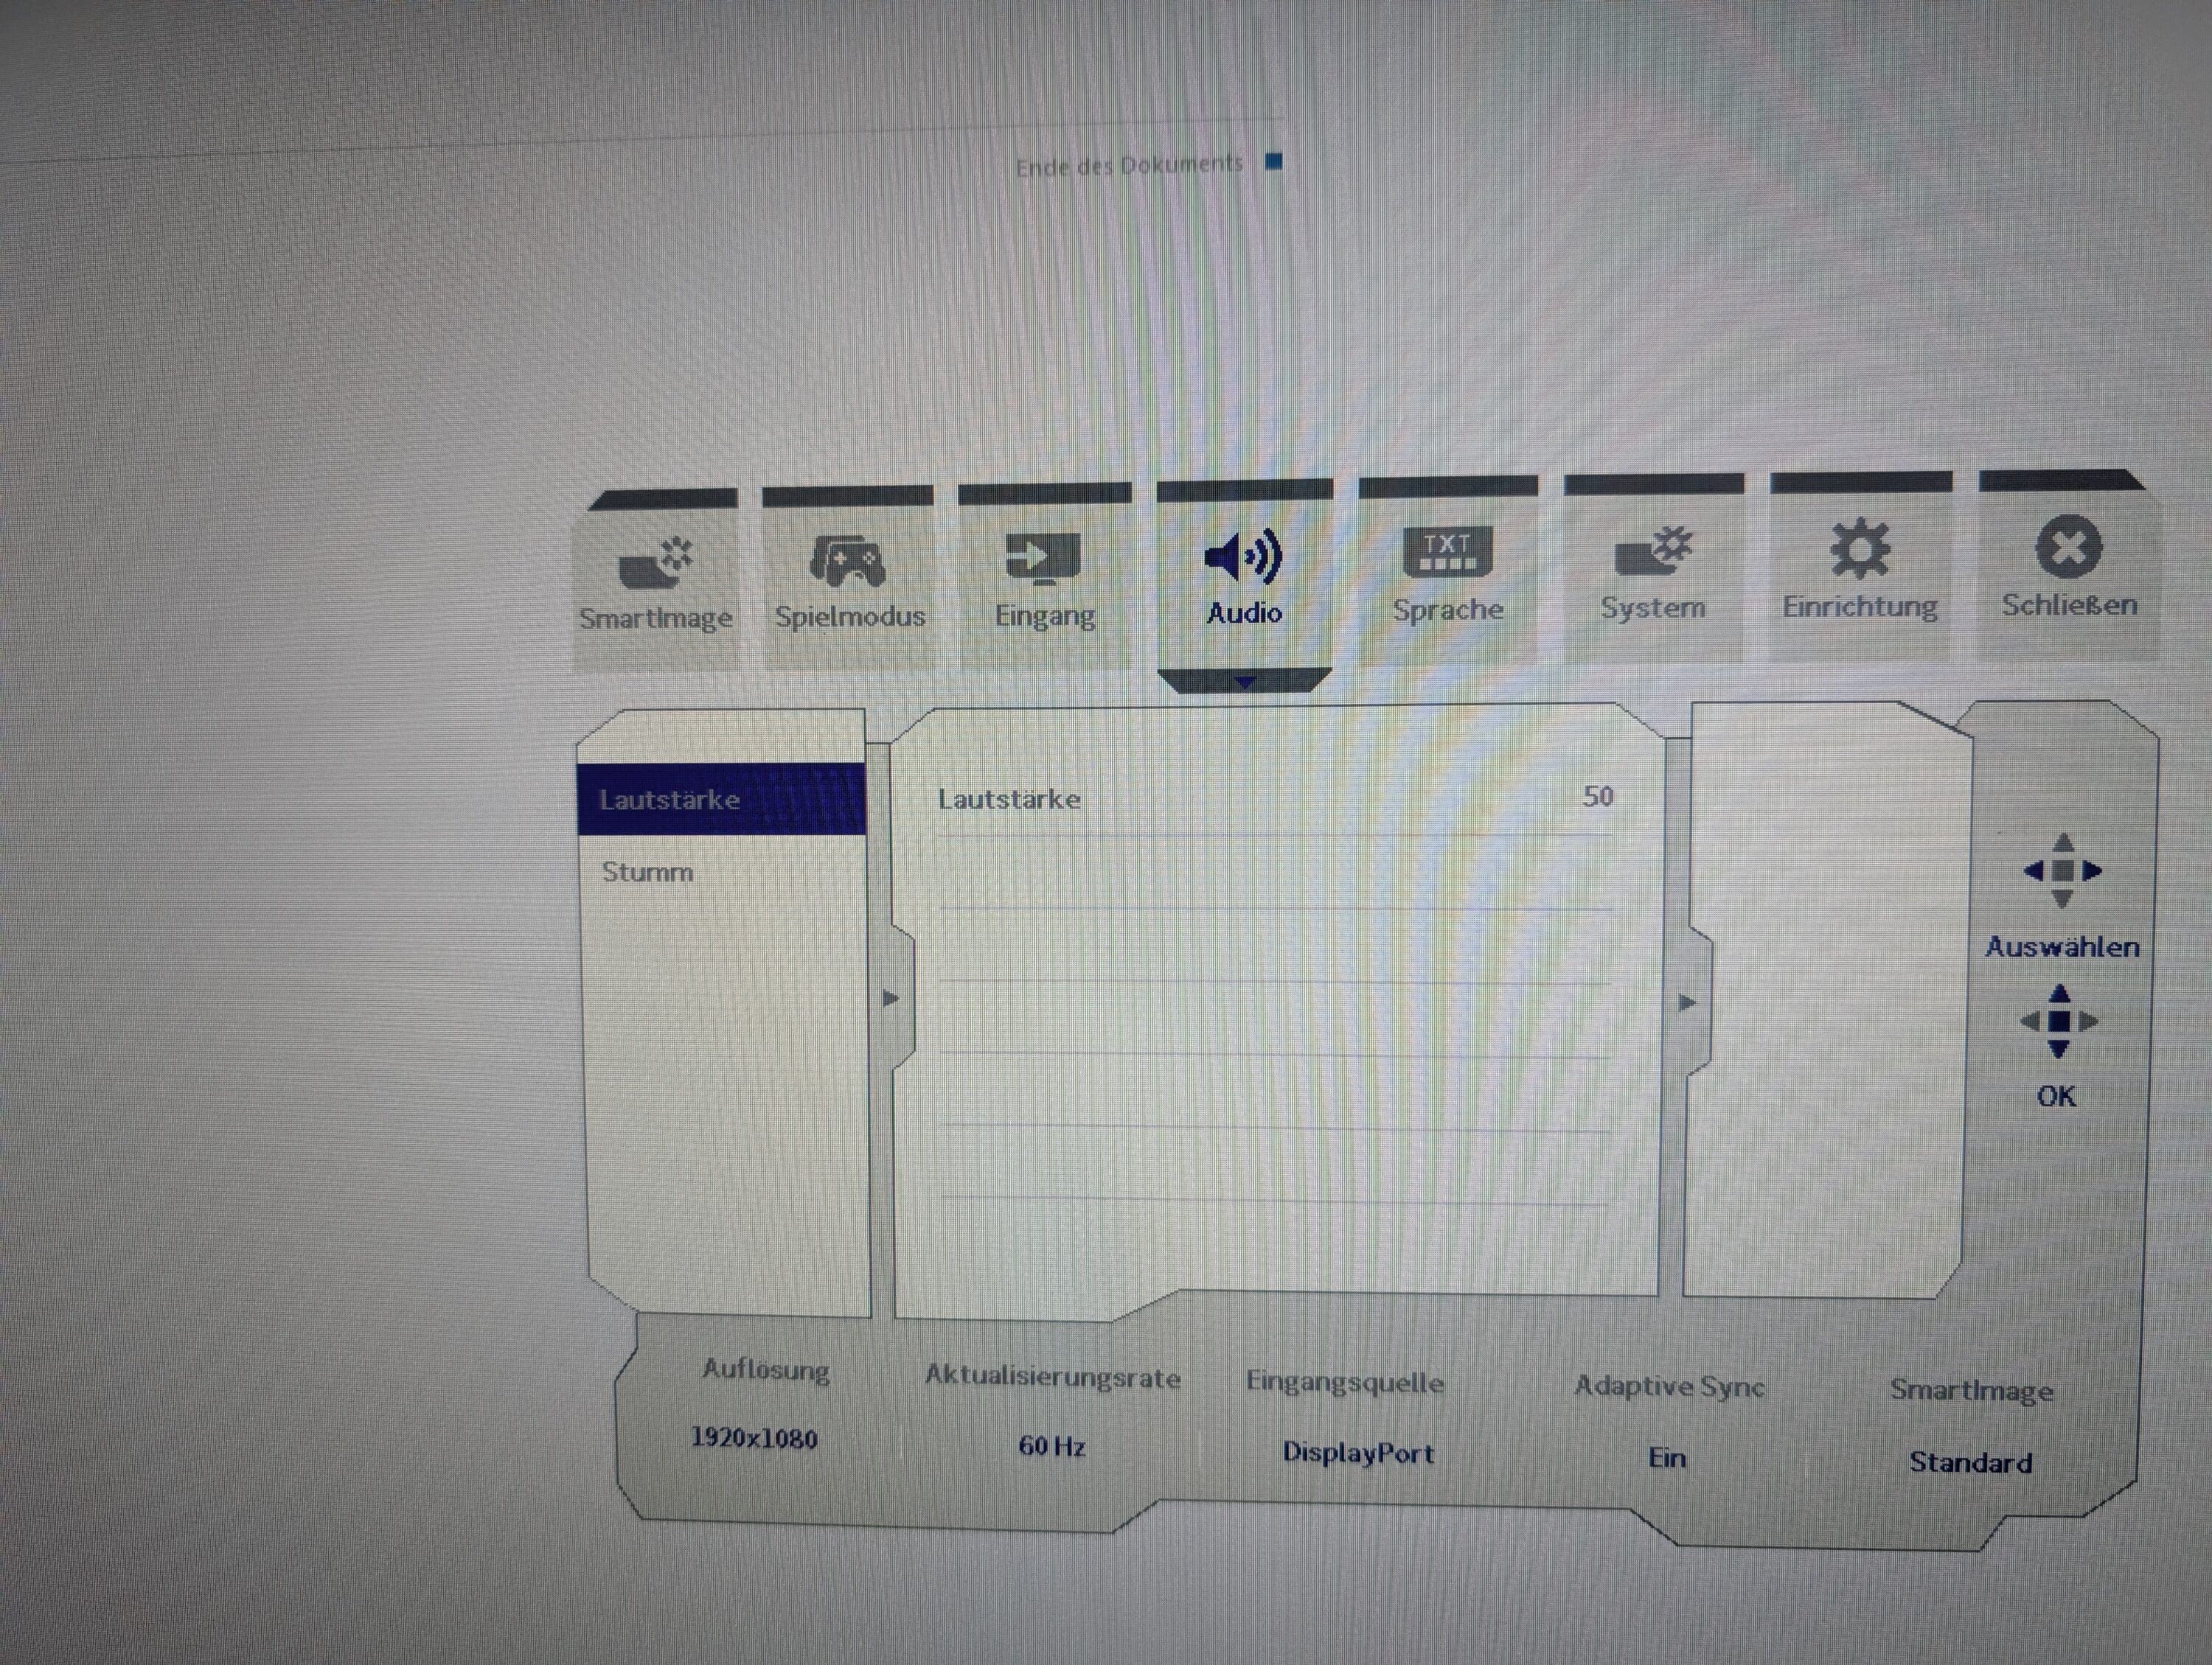The image size is (2212, 1665).
Task: Click the OK navigation pad icon
Action: pos(2059,1022)
